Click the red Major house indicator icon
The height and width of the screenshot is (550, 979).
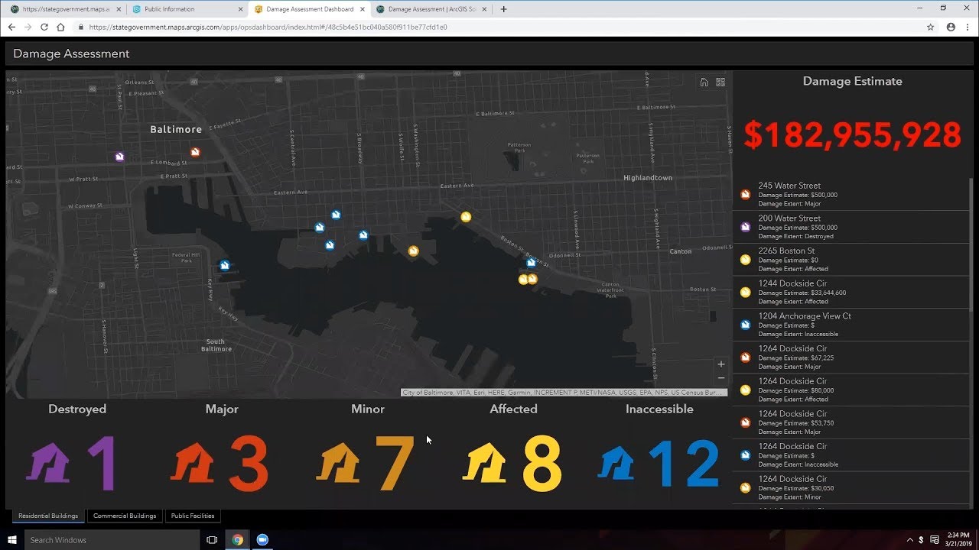pyautogui.click(x=192, y=463)
